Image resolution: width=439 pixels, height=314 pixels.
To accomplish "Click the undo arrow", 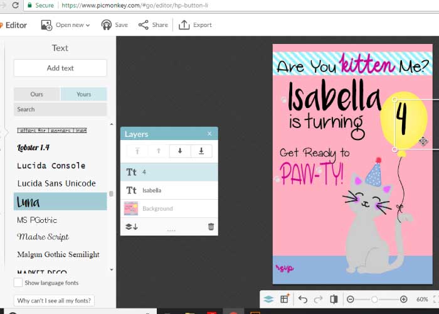I will coord(302,299).
